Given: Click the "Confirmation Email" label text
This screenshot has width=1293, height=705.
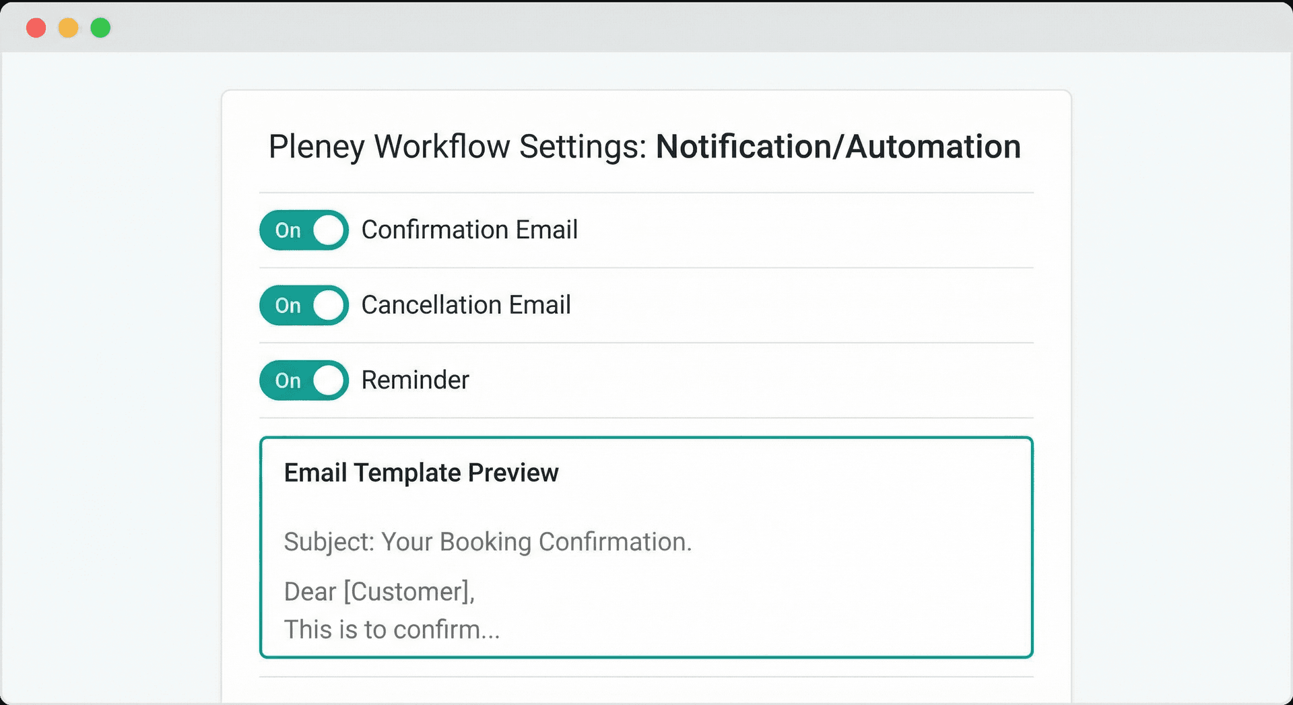Looking at the screenshot, I should click(x=469, y=230).
